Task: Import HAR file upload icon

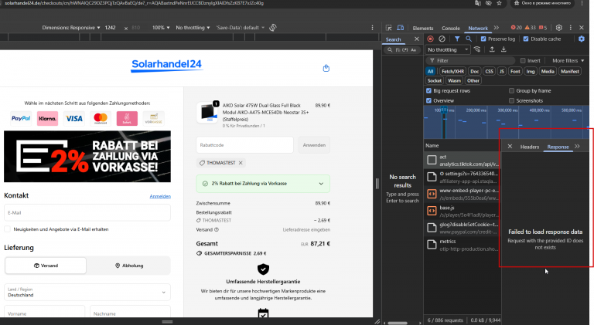Action: [492, 49]
